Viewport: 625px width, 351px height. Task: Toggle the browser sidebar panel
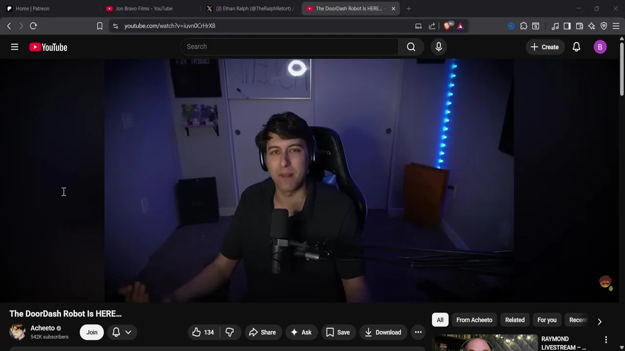pos(567,26)
